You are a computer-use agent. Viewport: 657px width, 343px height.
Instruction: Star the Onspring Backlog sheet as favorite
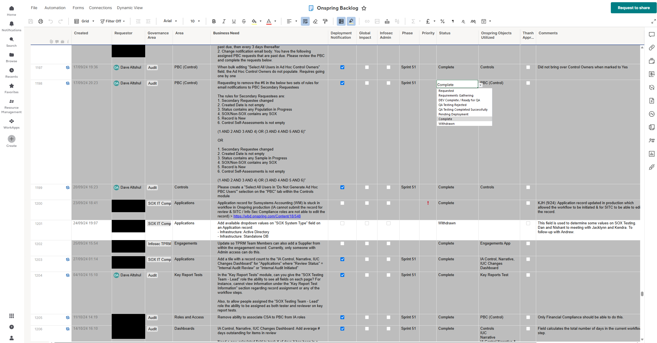pyautogui.click(x=364, y=8)
